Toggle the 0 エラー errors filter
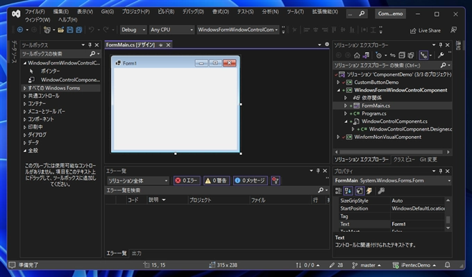Image resolution: width=472 pixels, height=277 pixels. click(x=187, y=181)
